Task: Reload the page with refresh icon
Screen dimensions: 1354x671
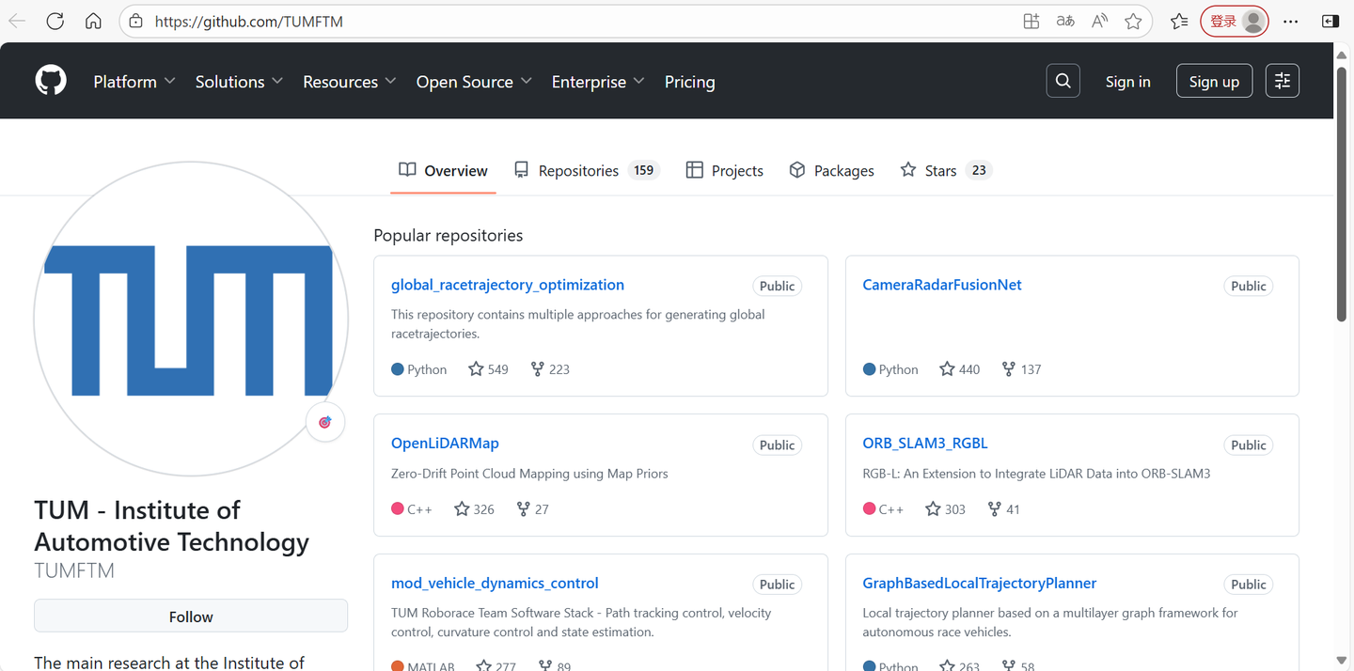Action: tap(55, 21)
